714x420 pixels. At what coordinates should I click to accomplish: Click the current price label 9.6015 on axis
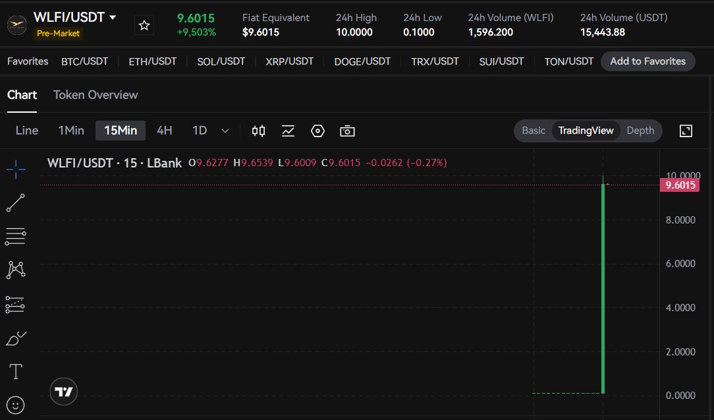[680, 185]
